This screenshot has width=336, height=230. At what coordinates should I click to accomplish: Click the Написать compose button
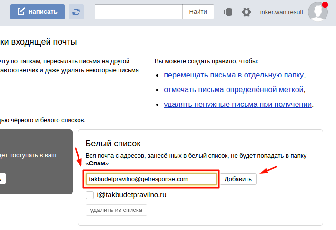38,12
